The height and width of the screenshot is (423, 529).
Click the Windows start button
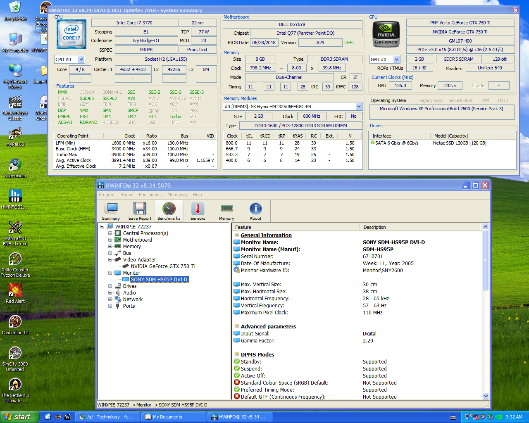pyautogui.click(x=19, y=417)
